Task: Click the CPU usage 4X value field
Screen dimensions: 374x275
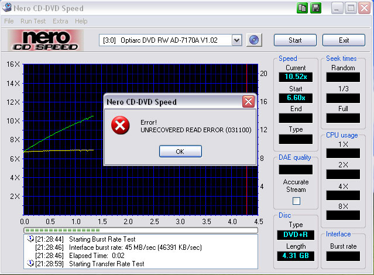Action: tap(343, 195)
